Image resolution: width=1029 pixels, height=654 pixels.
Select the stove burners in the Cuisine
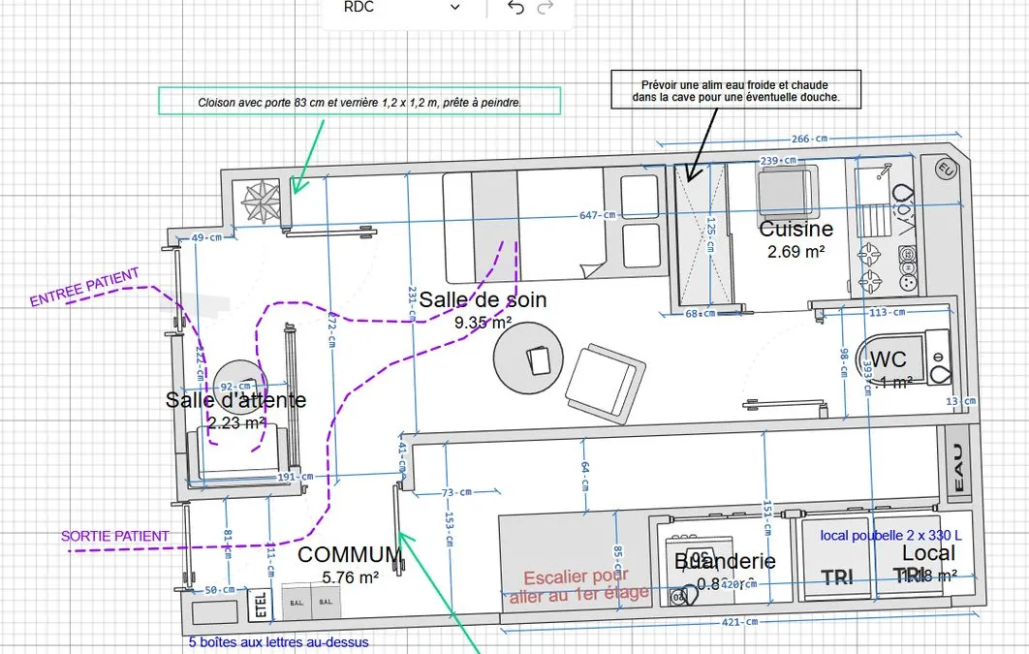pos(870,268)
